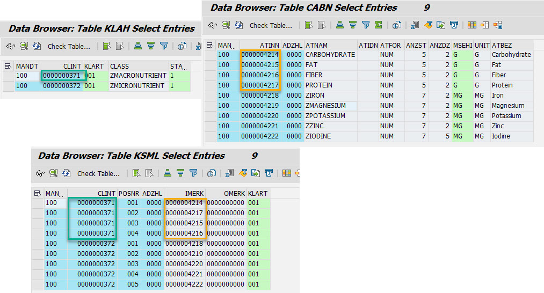
Task: Click the table corner select icon in KSML grid
Action: tap(37, 194)
